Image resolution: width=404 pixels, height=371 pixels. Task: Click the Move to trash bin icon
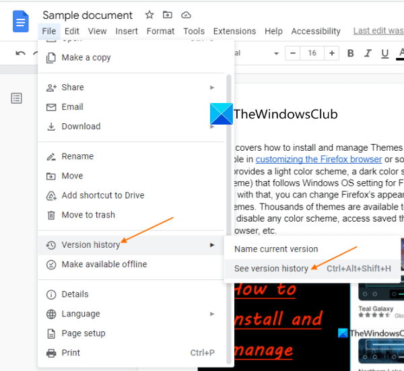tap(51, 215)
